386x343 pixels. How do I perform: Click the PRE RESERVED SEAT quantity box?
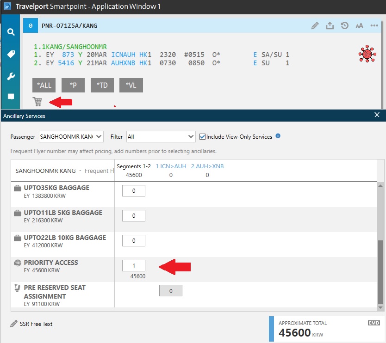(171, 291)
